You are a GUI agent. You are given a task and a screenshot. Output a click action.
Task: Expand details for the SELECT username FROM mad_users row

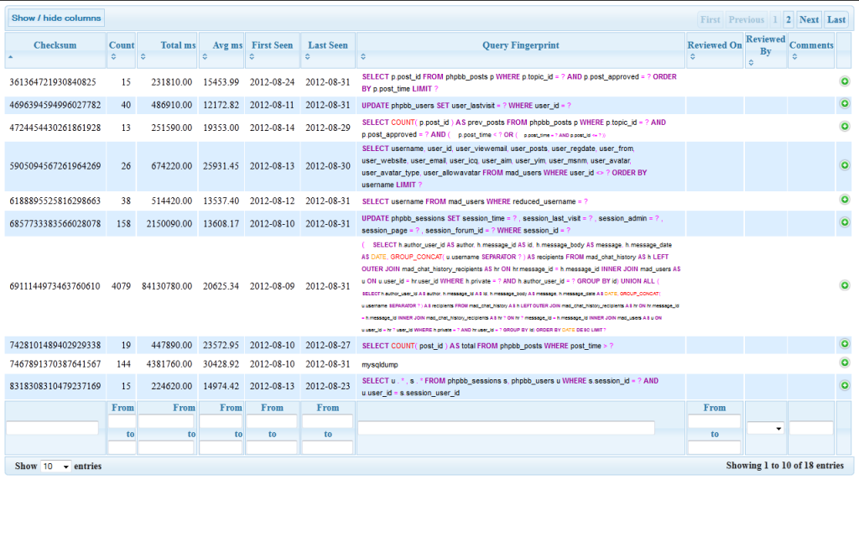845,201
